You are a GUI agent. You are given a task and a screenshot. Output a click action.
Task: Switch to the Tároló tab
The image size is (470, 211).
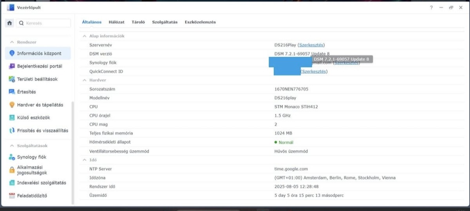[139, 22]
